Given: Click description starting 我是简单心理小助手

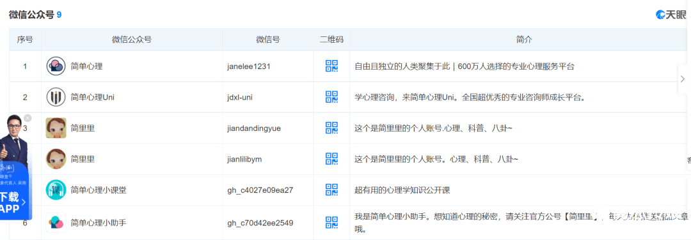Looking at the screenshot, I should pyautogui.click(x=521, y=222).
